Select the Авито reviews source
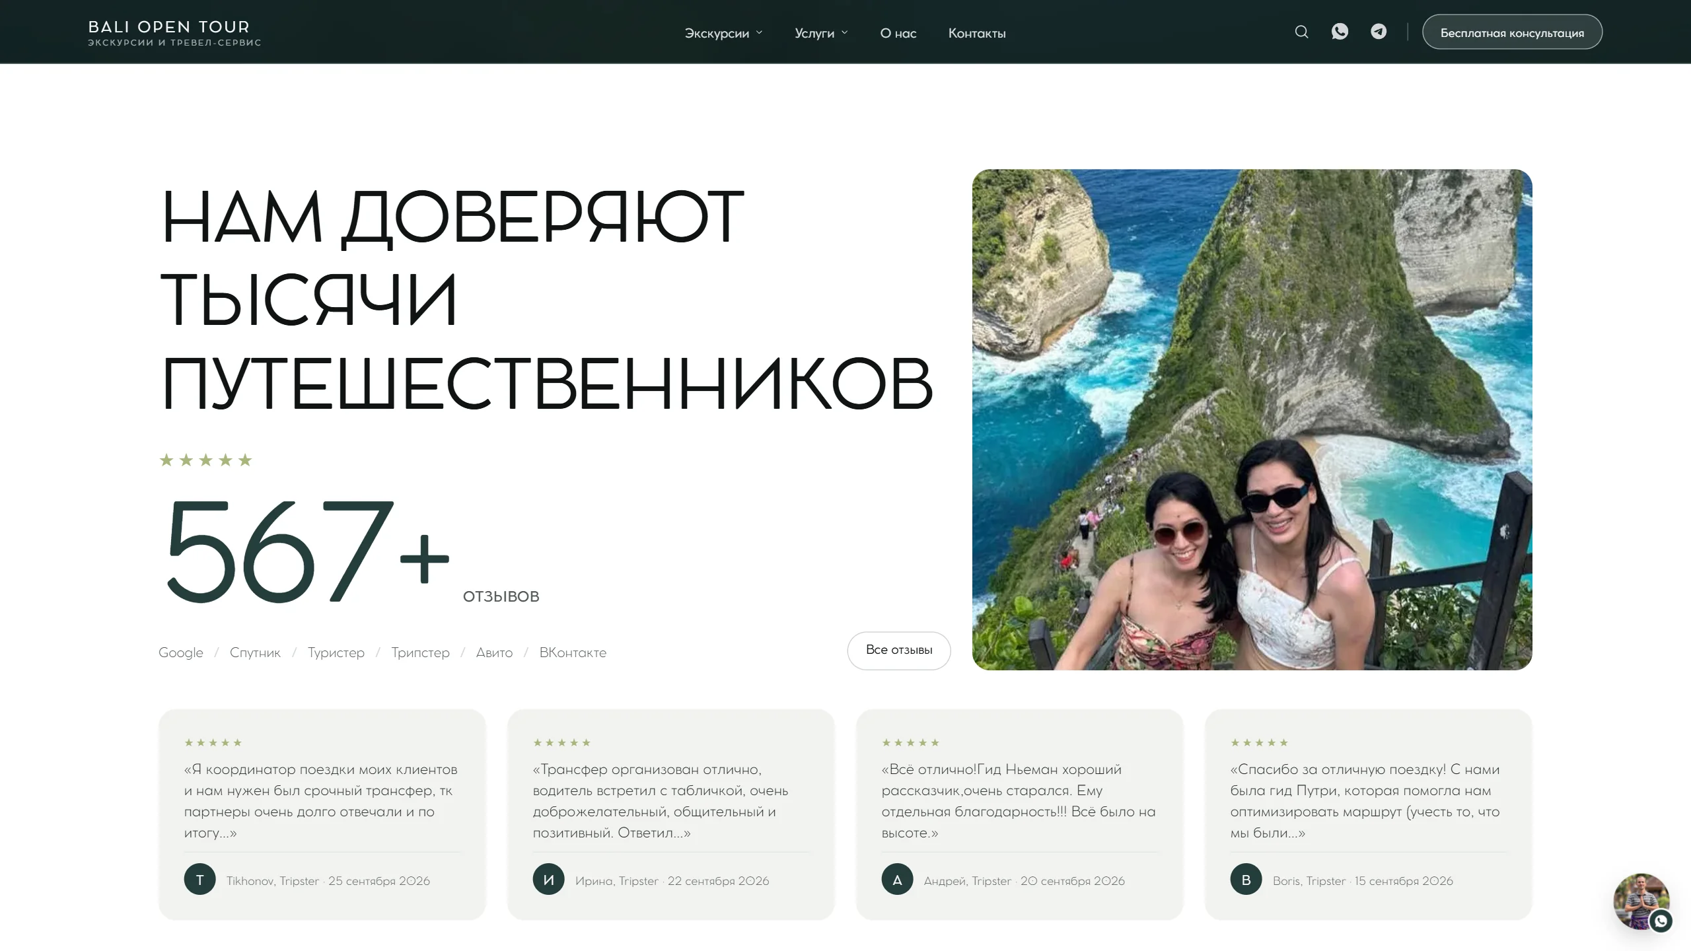Image resolution: width=1691 pixels, height=951 pixels. (x=494, y=652)
